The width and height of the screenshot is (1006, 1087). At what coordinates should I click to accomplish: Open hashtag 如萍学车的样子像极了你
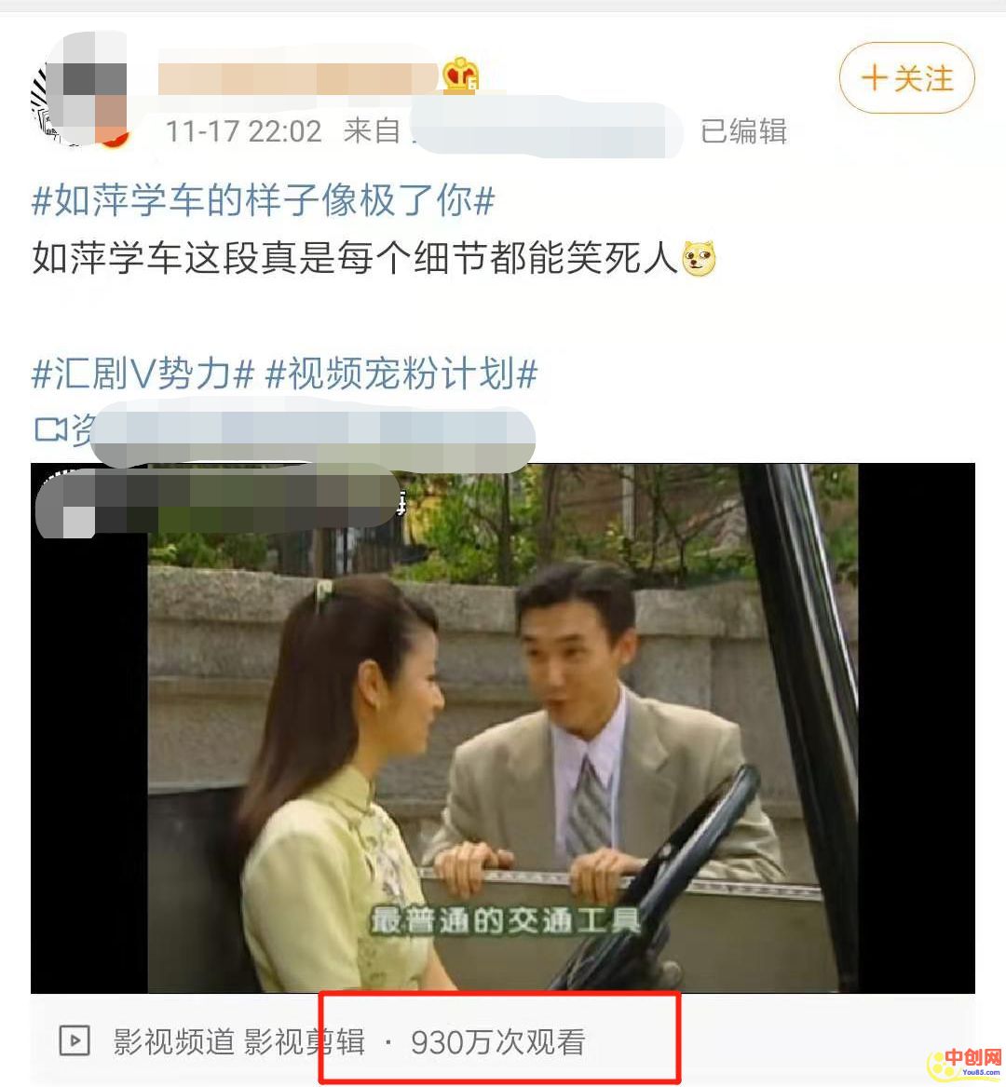coord(264,201)
